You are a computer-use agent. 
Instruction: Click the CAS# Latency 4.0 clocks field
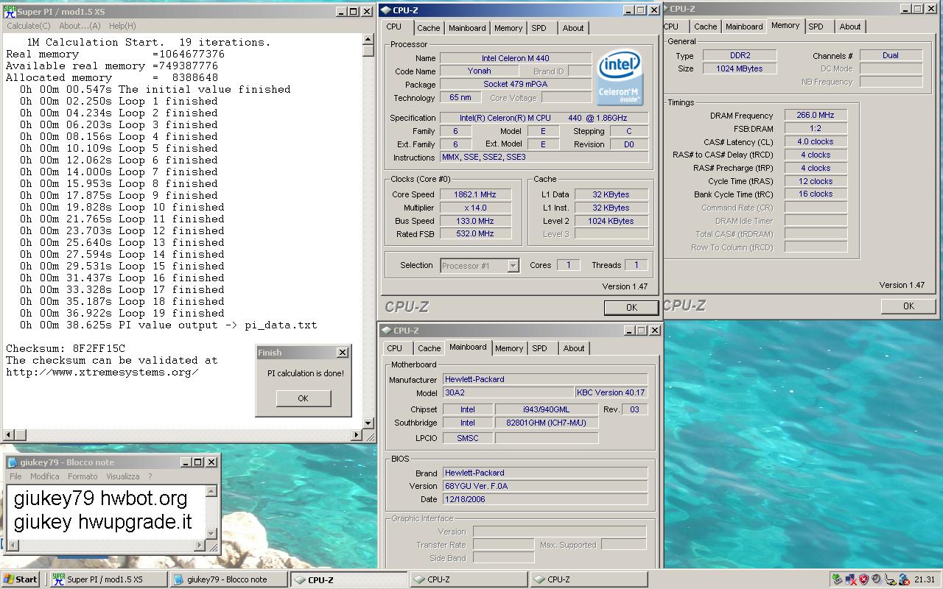point(816,141)
